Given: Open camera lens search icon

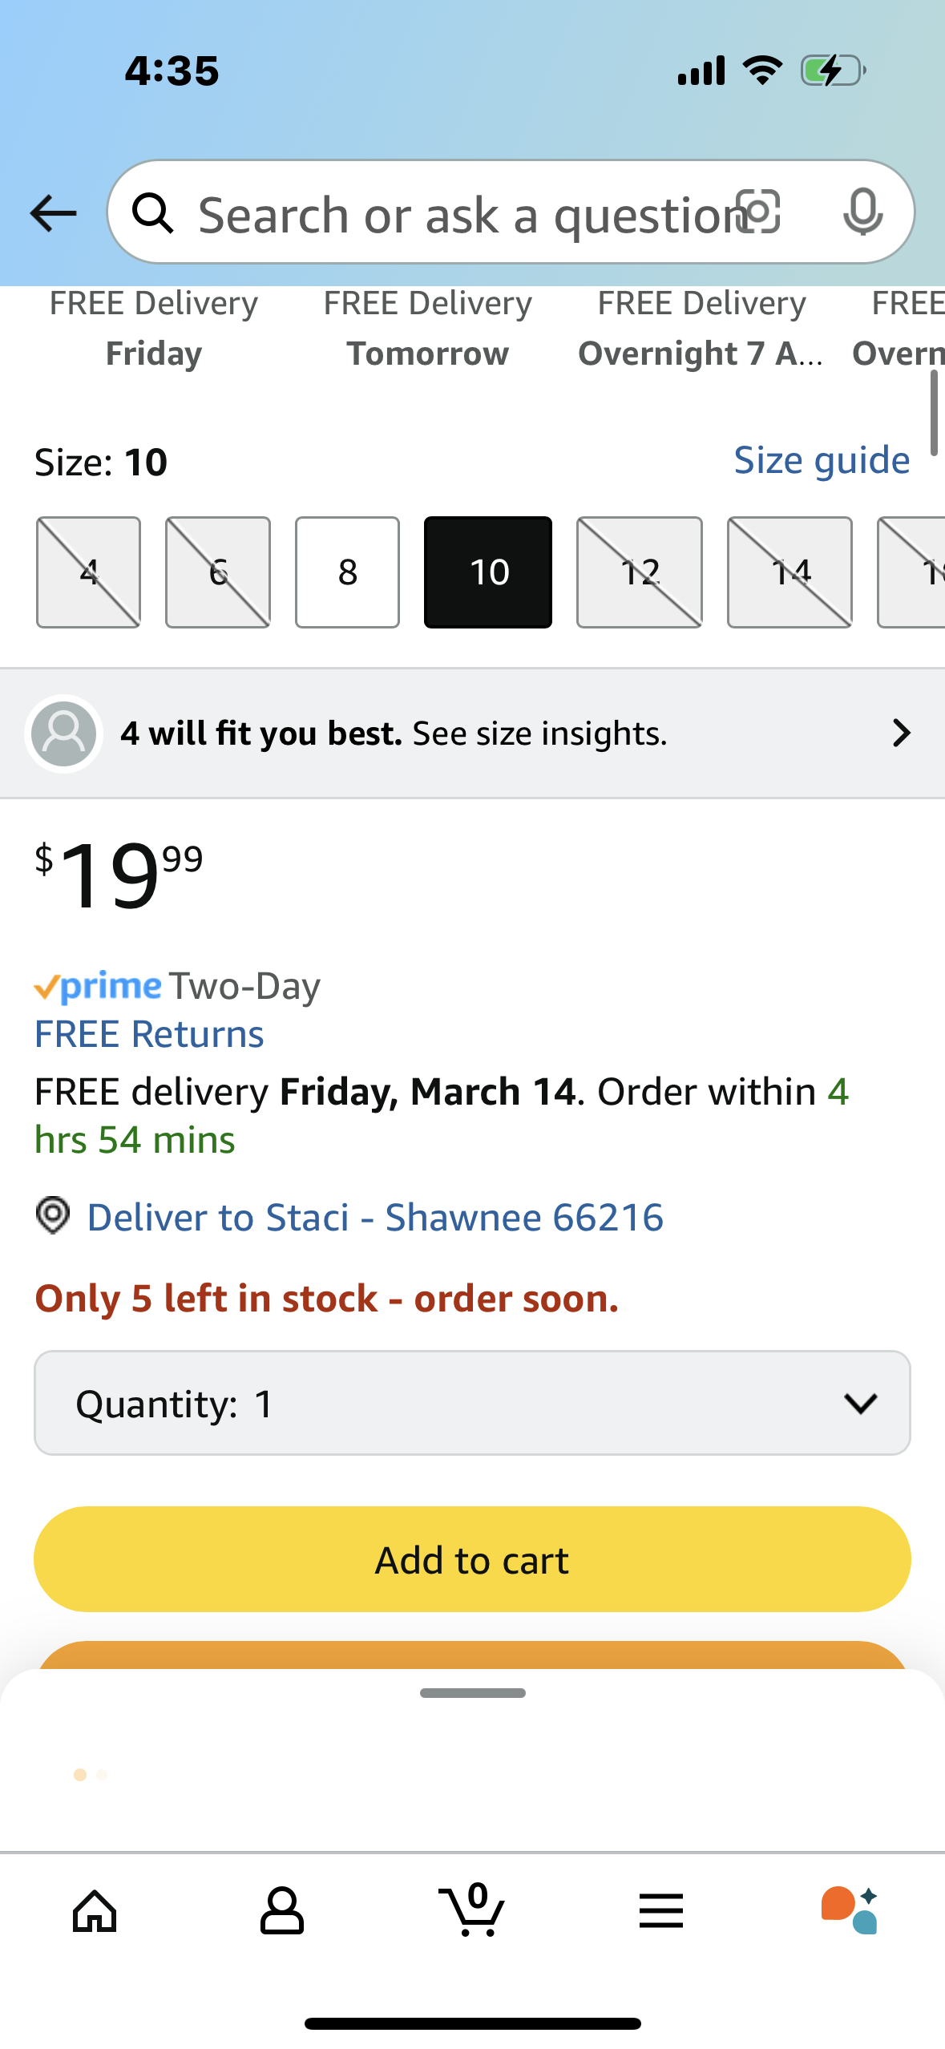Looking at the screenshot, I should (758, 212).
